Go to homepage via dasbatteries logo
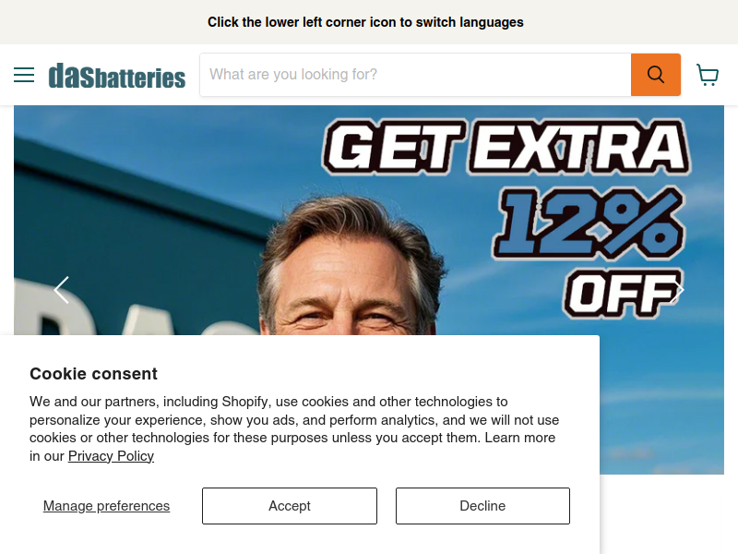The image size is (738, 554). click(x=117, y=76)
